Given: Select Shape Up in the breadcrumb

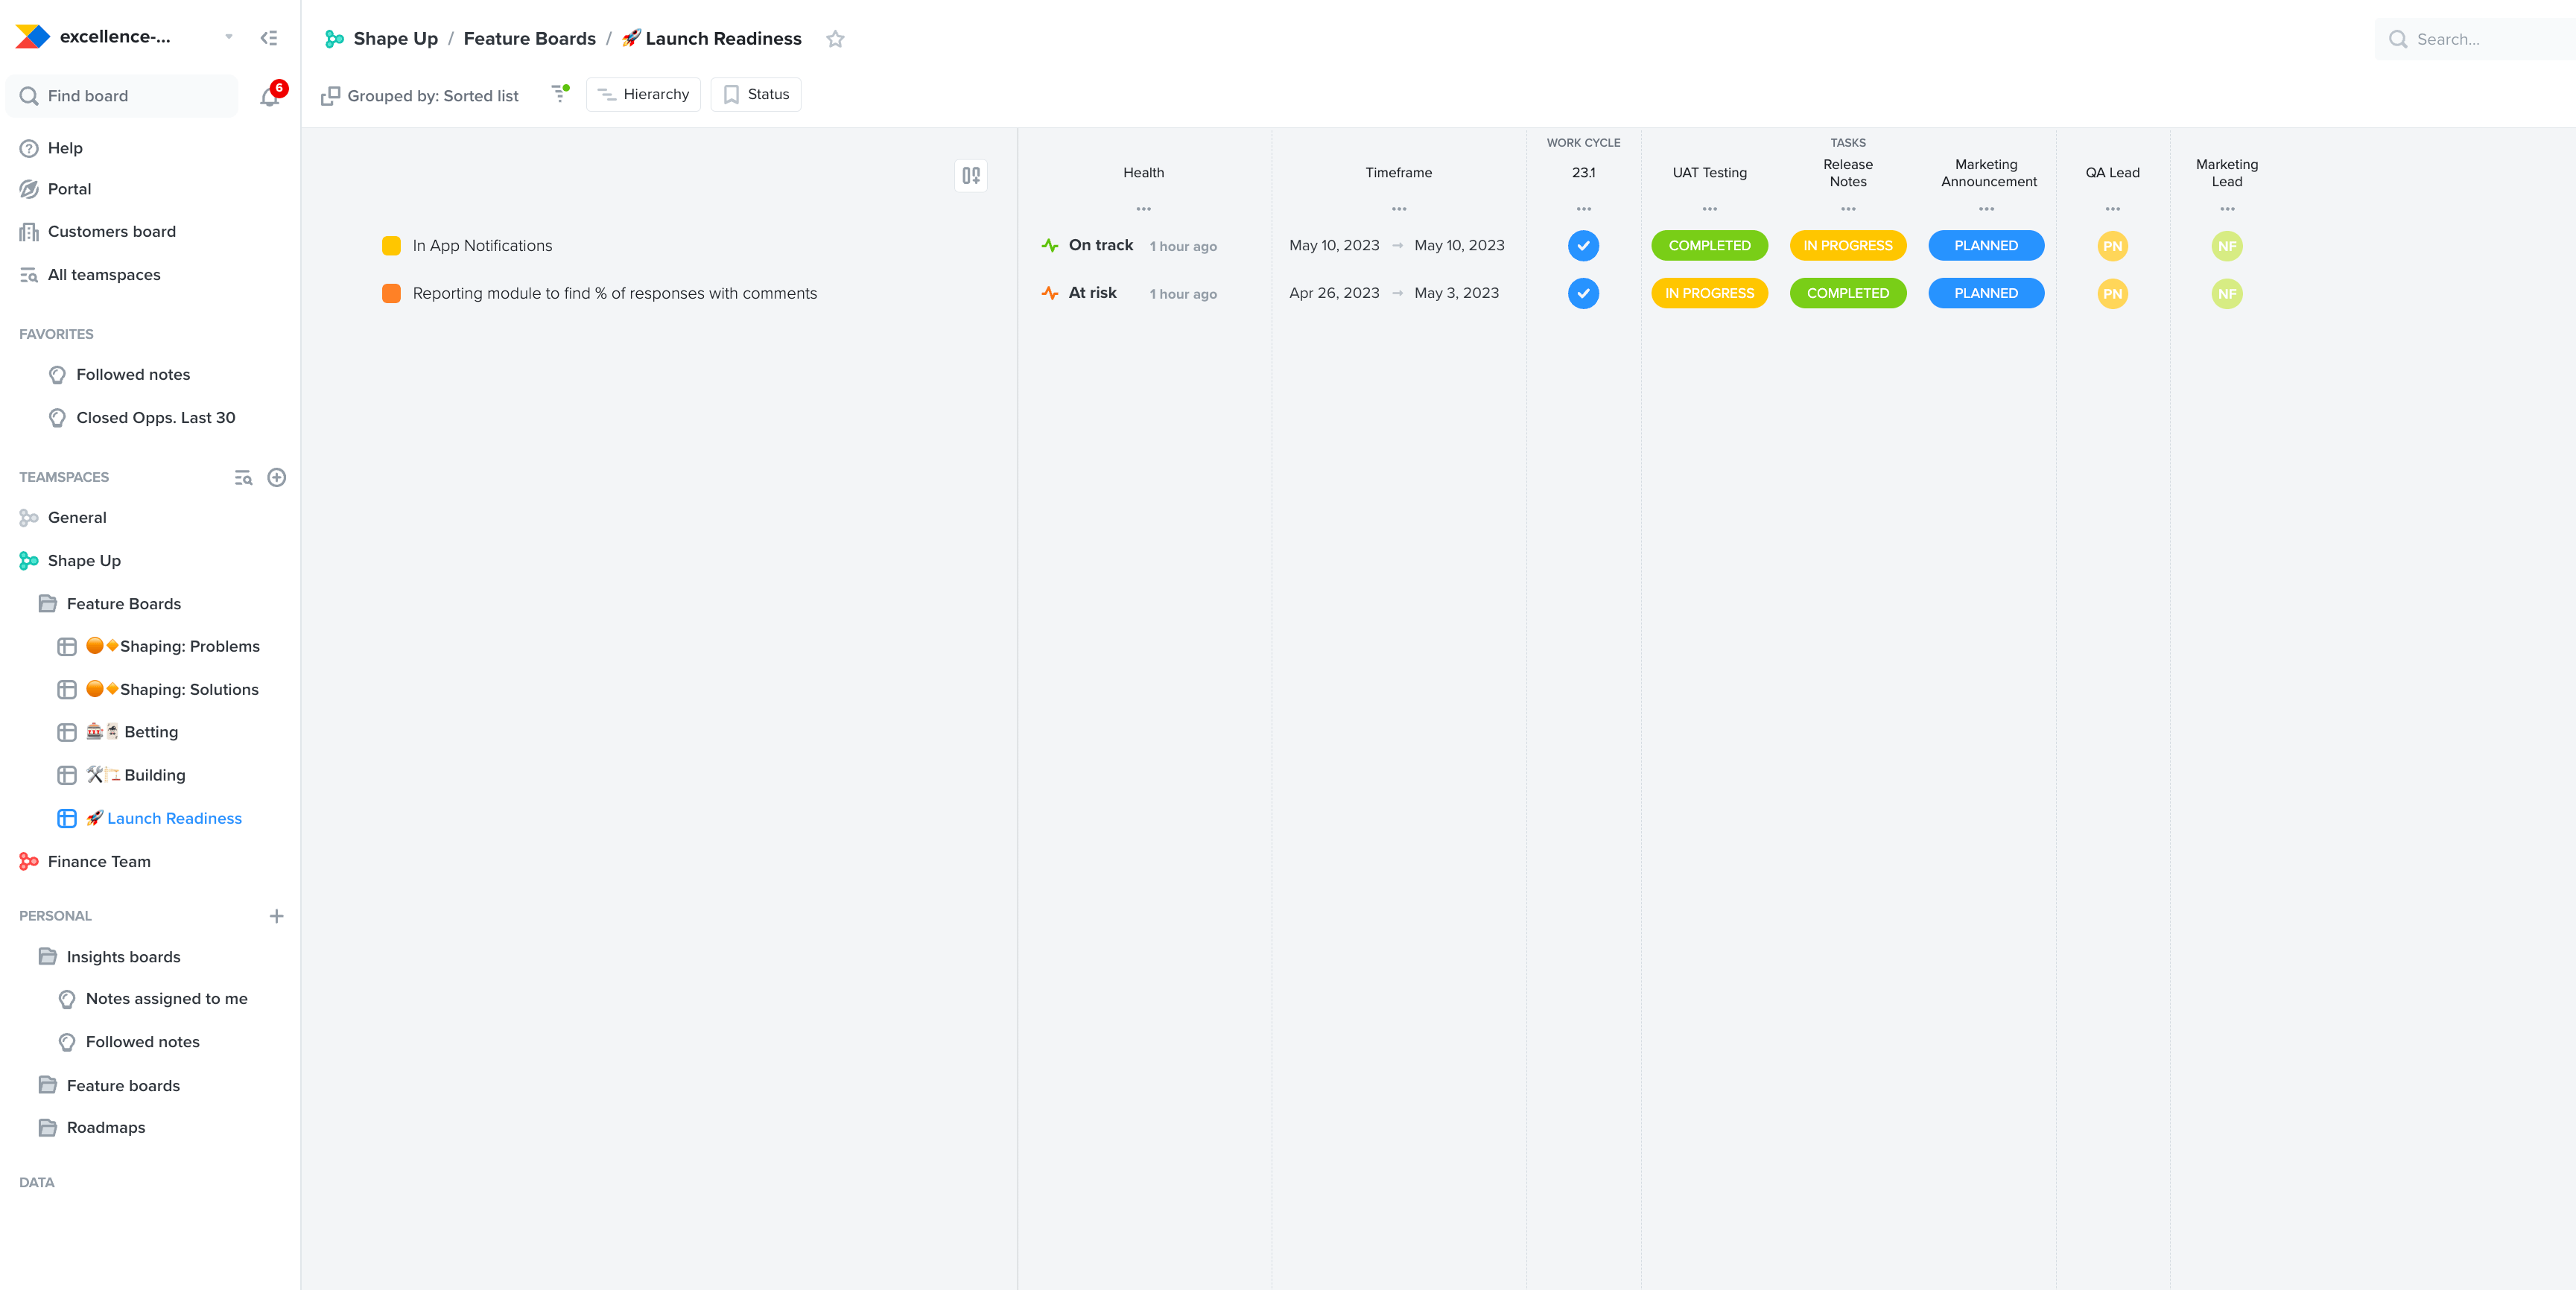Looking at the screenshot, I should coord(395,38).
